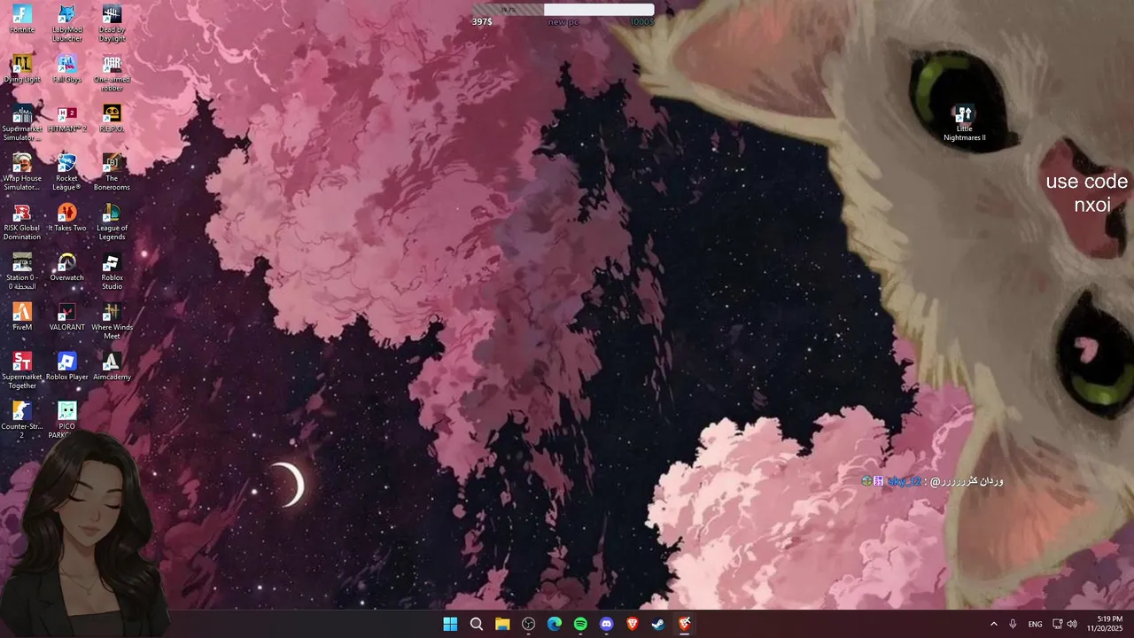Screen dimensions: 1134x638
Task: Select the FiveM desktop icon
Action: point(22,316)
